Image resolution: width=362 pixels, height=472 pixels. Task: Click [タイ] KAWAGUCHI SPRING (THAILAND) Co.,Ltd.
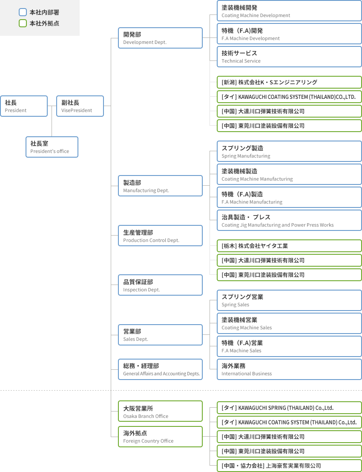(289, 408)
